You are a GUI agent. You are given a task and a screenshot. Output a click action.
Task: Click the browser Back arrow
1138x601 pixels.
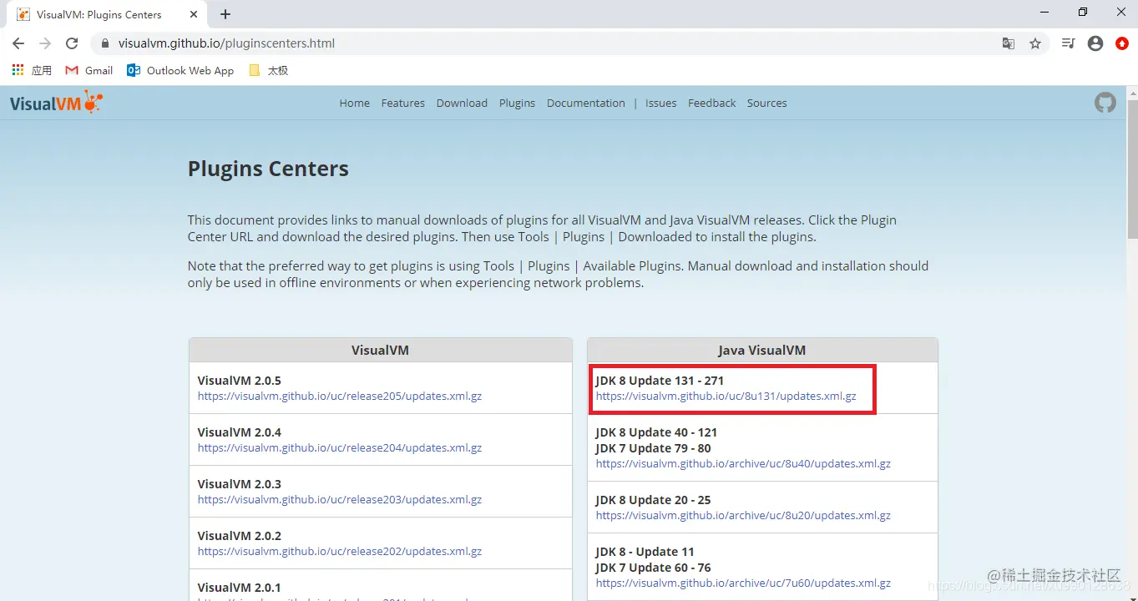(x=18, y=43)
